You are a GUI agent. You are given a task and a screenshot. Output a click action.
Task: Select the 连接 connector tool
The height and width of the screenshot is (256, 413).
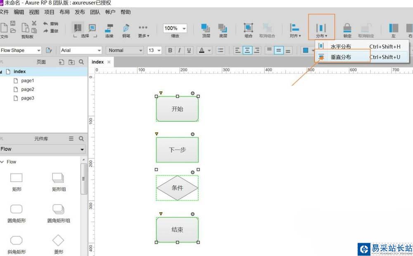point(109,30)
